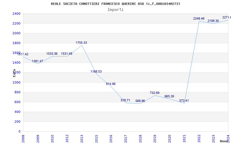Click the 2018 x-axis year label

coord(140,139)
